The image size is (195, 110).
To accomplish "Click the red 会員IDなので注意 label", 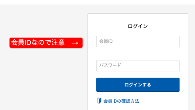I will point(46,43).
